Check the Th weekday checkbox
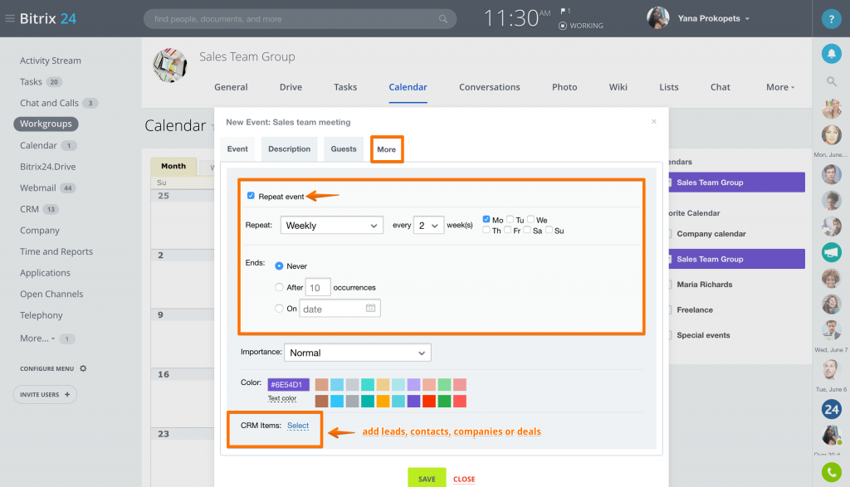 486,230
